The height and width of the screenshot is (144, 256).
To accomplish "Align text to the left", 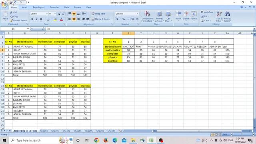I will tap(70, 19).
